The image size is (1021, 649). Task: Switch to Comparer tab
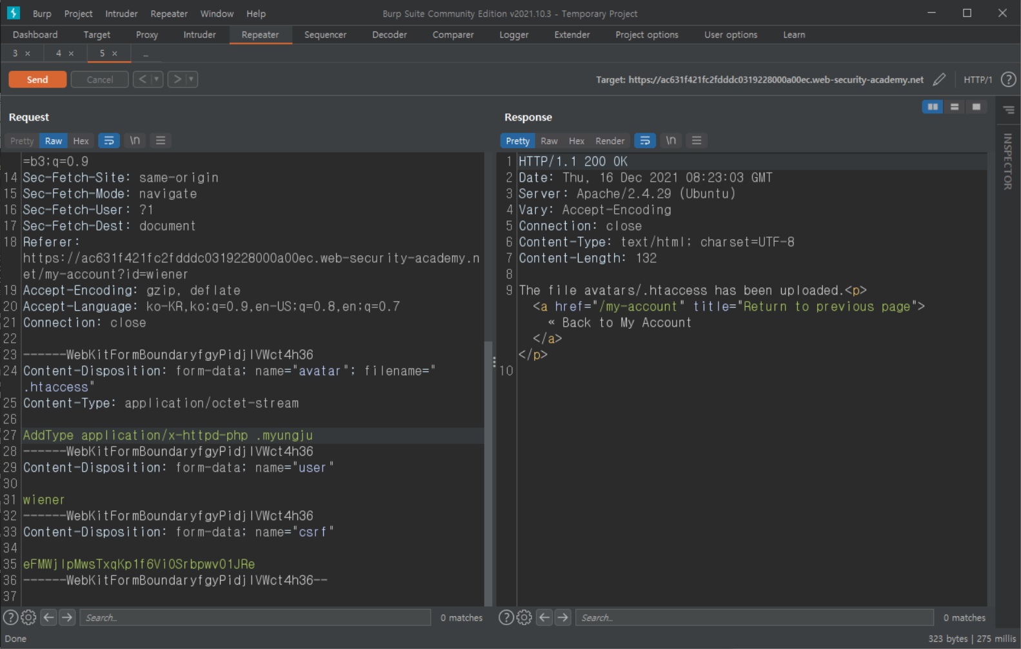click(453, 35)
